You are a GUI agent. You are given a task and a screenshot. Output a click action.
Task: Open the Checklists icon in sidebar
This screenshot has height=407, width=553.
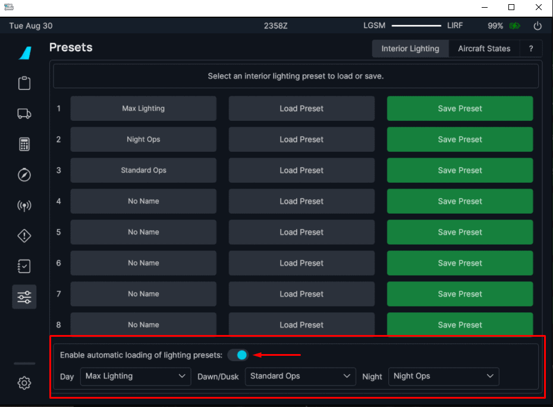pos(24,267)
